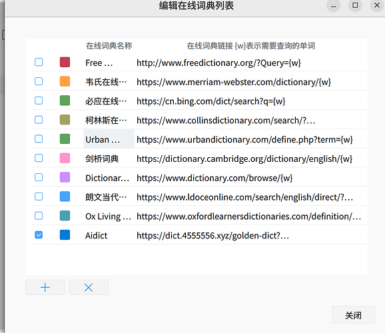Select the cn.bing.com dictionary link cell
Viewport: 385px width, 333px height.
pos(250,101)
